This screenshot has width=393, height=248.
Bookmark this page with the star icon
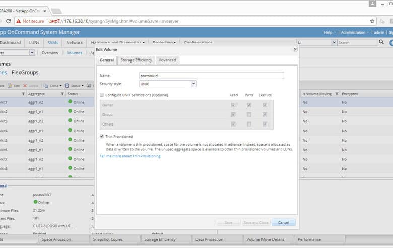372,21
